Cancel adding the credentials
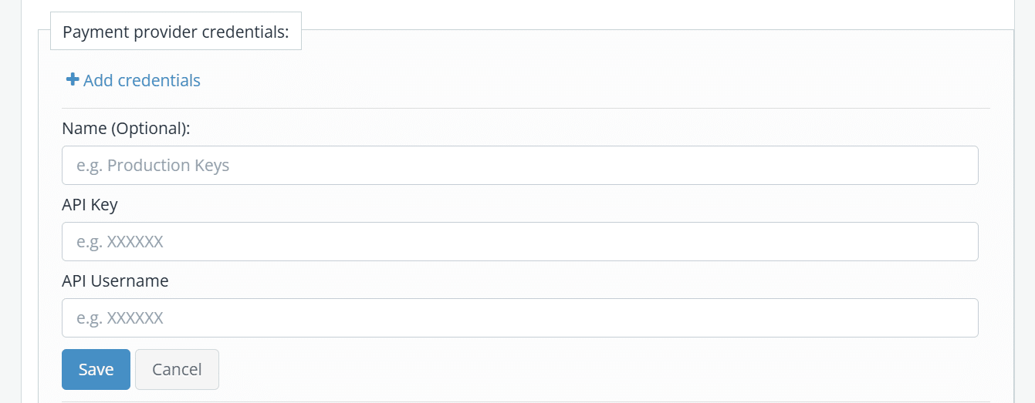Screen dimensions: 1035x403 coord(177,369)
